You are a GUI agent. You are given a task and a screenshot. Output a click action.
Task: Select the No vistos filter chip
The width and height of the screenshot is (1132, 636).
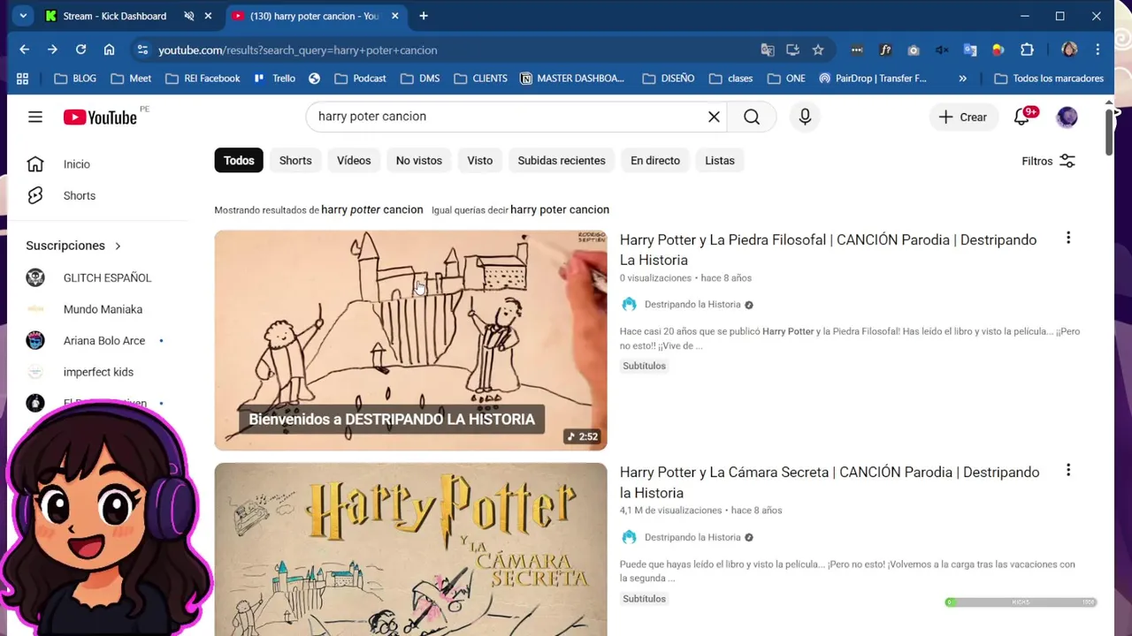tap(419, 160)
